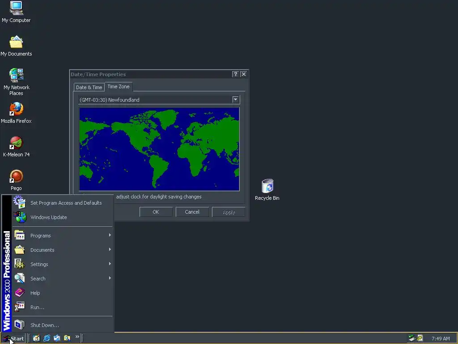Image resolution: width=458 pixels, height=344 pixels.
Task: Launch Outlook Express from quick launch
Action: [x=57, y=338]
